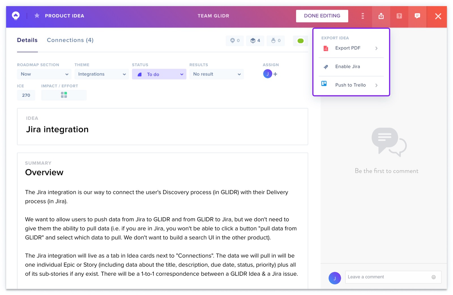
Task: Click paragraph starting 'The Jira integration will live'
Action: point(161,265)
